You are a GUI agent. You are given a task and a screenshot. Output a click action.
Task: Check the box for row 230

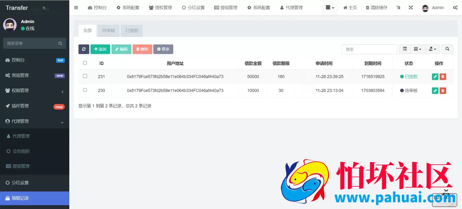pos(85,90)
